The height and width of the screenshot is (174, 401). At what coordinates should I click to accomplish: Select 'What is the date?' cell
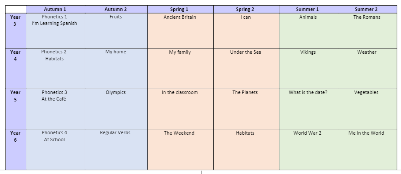(308, 109)
